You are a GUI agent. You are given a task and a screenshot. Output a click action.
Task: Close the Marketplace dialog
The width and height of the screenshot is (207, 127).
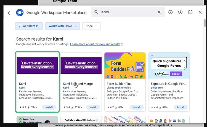(200, 12)
